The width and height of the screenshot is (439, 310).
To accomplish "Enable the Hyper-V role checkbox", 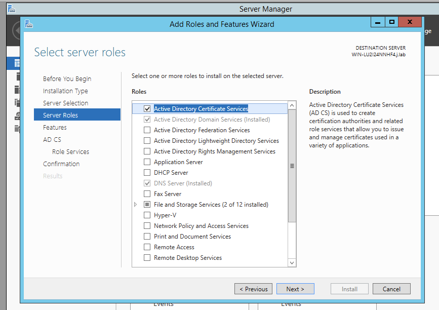I will click(x=147, y=215).
